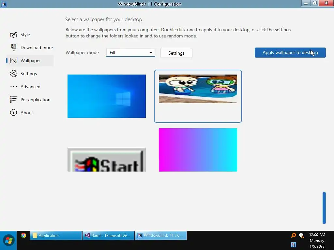Click the Download more icon
The image size is (334, 250).
pyautogui.click(x=13, y=48)
